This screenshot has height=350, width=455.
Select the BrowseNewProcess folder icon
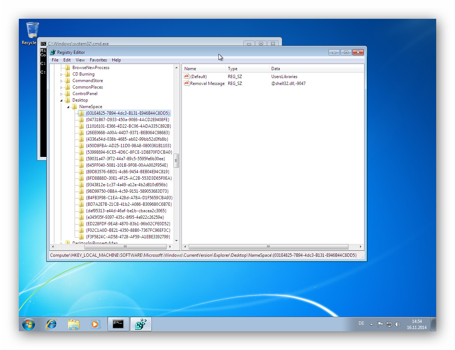pos(68,68)
